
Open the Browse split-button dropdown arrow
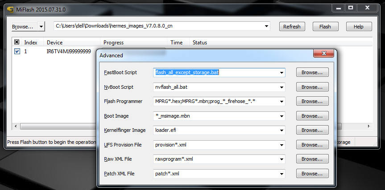tap(41, 27)
